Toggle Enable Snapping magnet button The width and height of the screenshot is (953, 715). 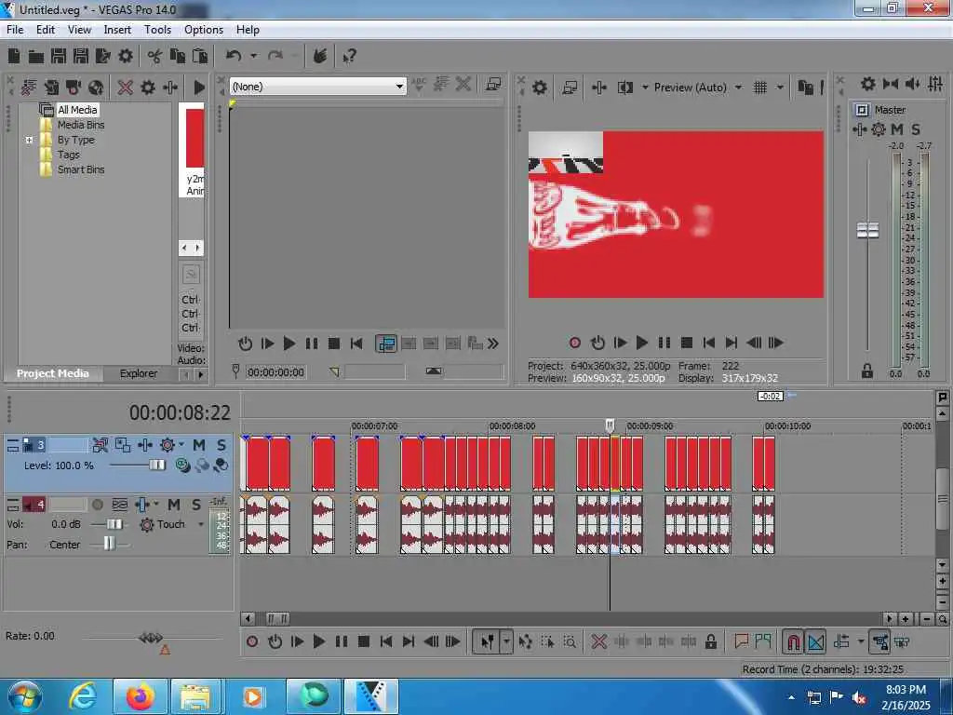click(x=793, y=641)
